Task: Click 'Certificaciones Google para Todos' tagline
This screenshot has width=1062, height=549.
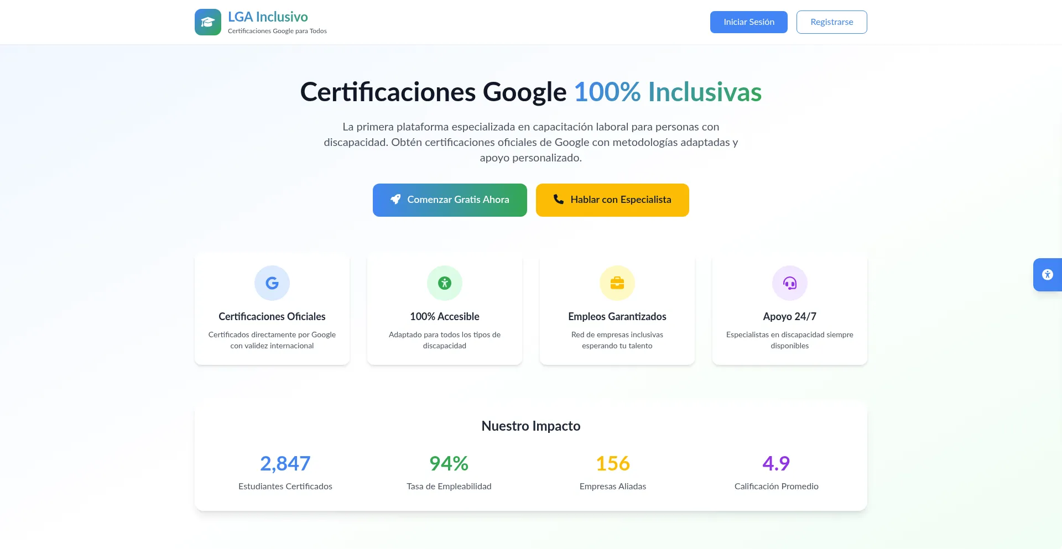Action: coord(277,31)
